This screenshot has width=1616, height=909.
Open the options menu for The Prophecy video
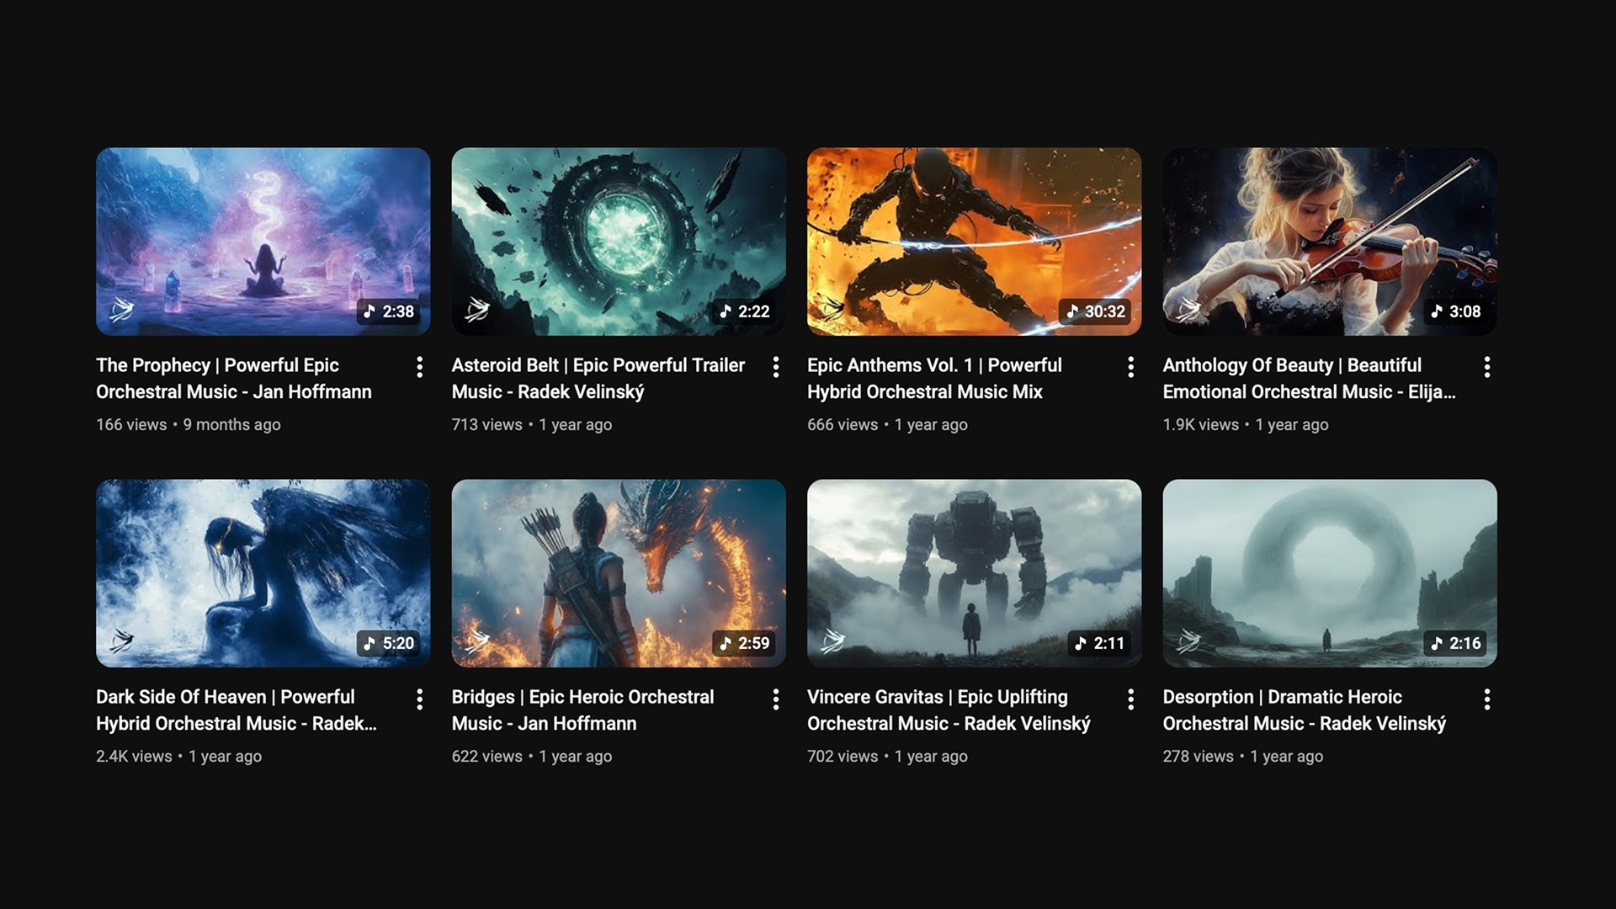pyautogui.click(x=420, y=368)
